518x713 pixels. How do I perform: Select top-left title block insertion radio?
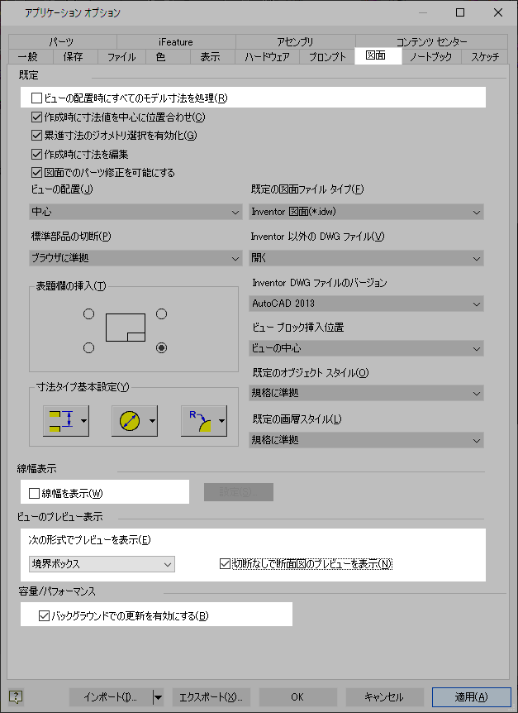click(x=89, y=313)
